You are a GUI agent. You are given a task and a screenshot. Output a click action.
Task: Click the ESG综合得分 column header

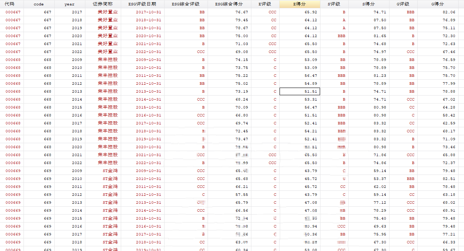[229, 4]
